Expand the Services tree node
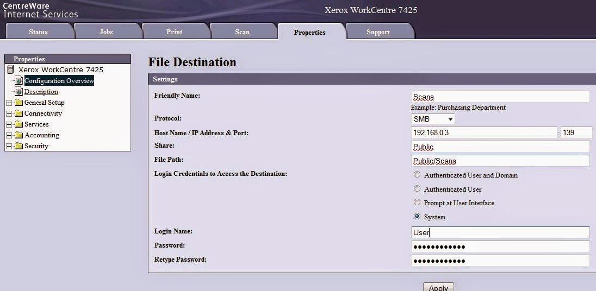 [9, 124]
